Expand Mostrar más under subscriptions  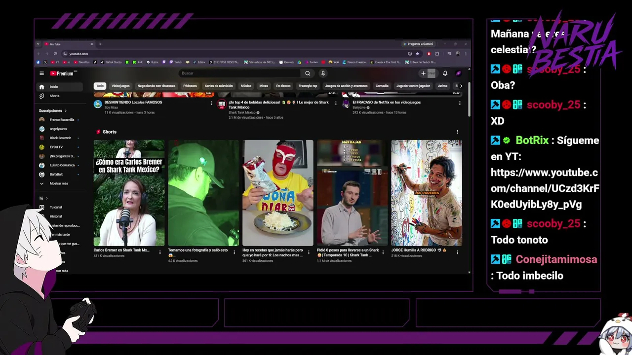(60, 183)
